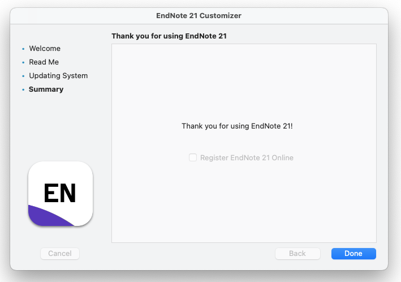Select the Welcome step in sidebar
The height and width of the screenshot is (282, 401).
[x=45, y=48]
